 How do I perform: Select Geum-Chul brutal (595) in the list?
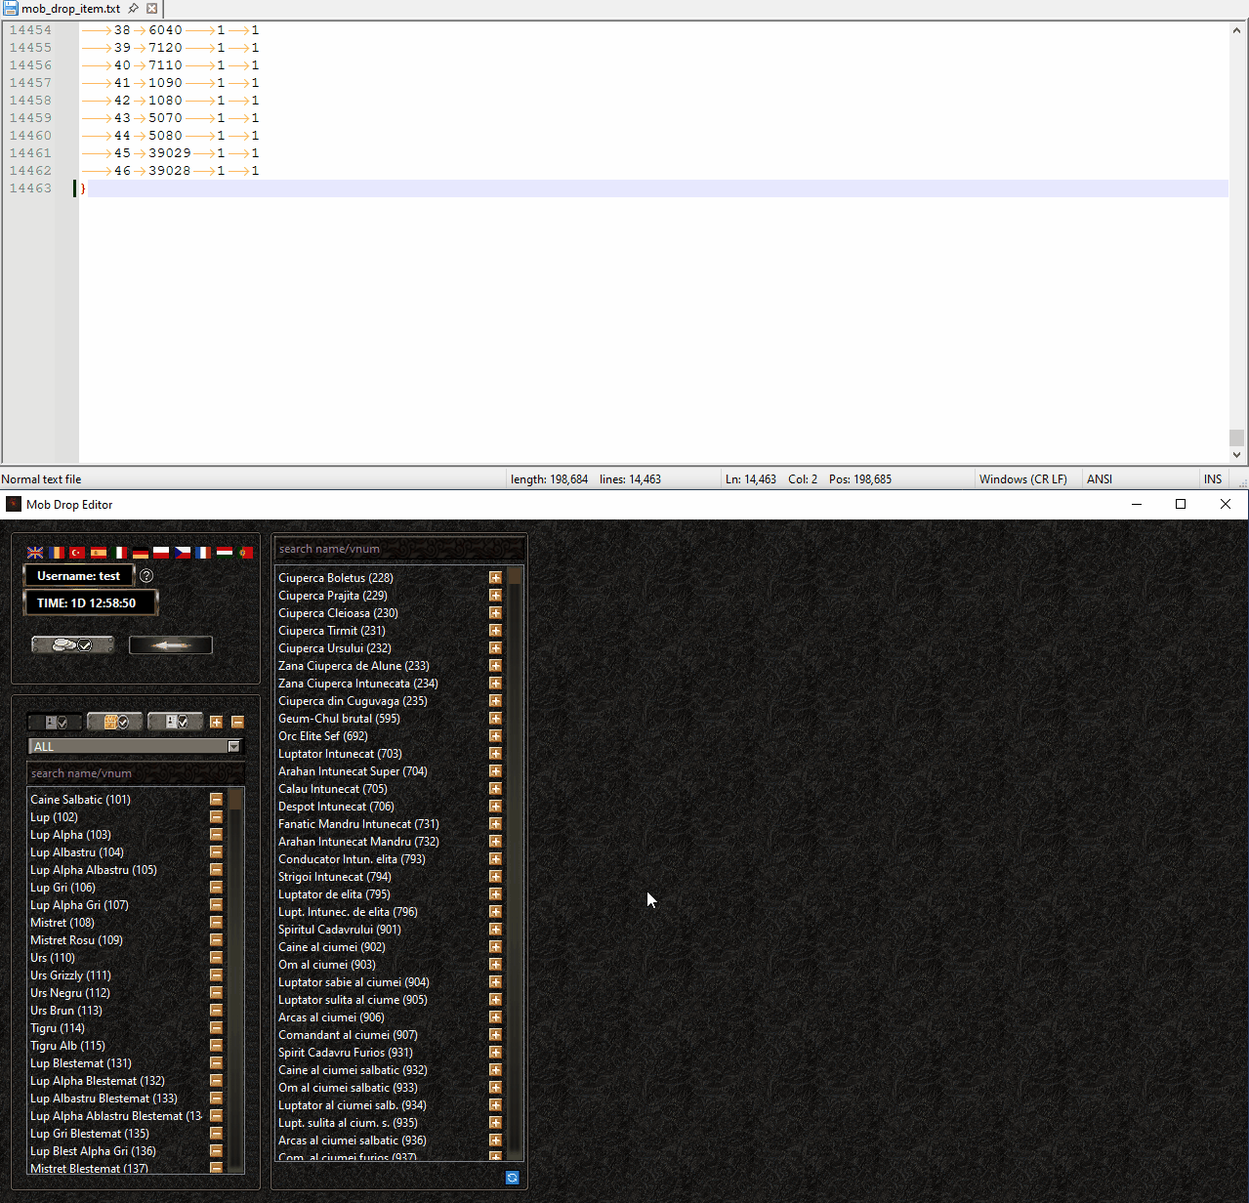339,719
